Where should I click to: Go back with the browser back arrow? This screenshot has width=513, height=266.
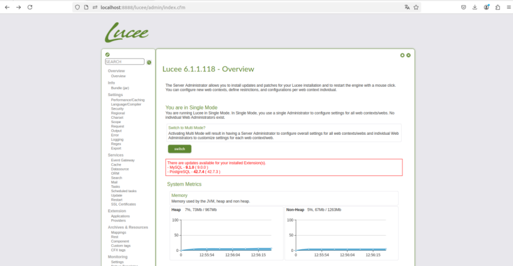tap(6, 7)
